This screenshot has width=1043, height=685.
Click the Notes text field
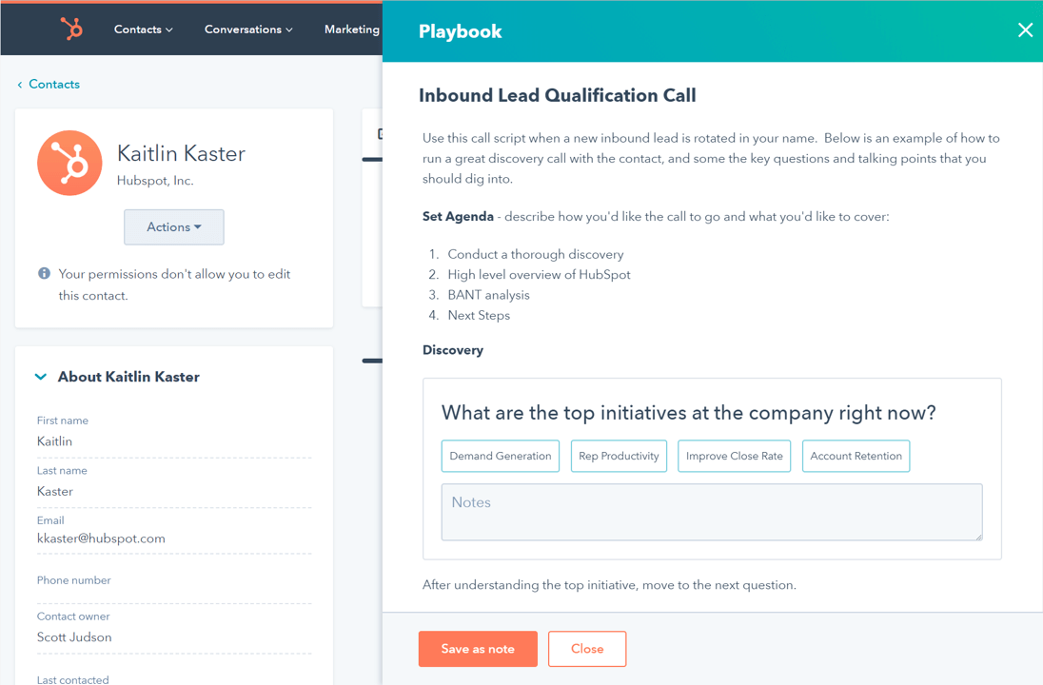(x=712, y=512)
